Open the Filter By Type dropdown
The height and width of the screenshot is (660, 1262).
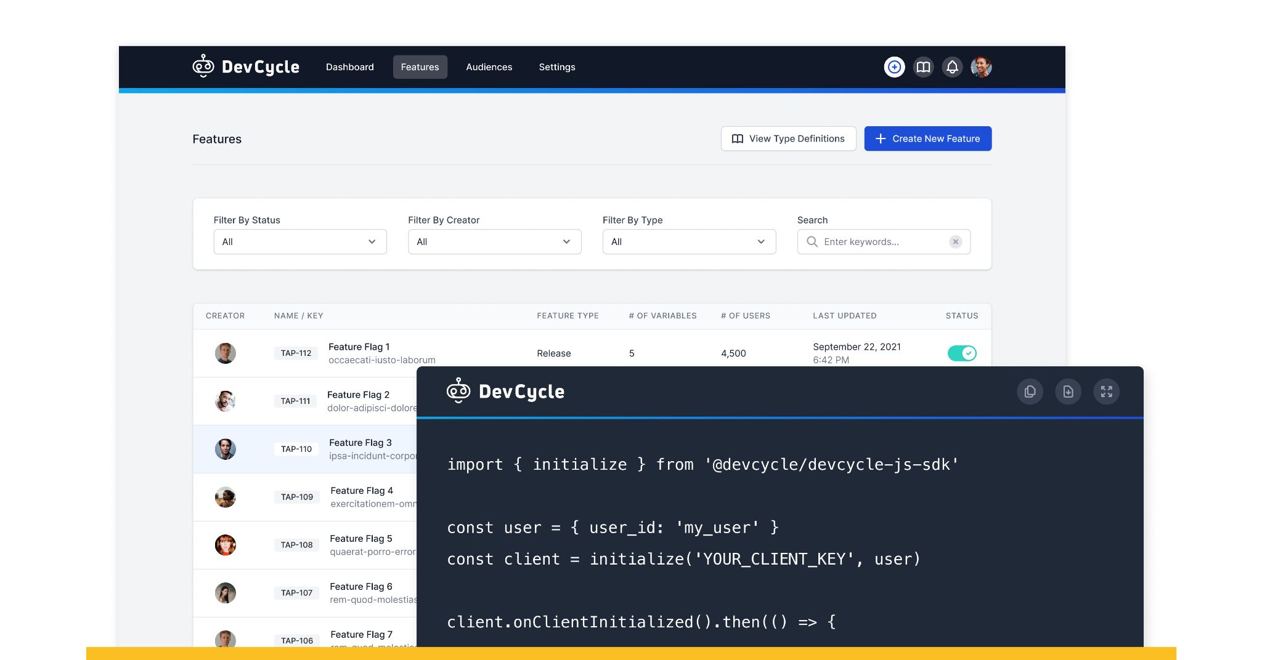[x=689, y=242]
